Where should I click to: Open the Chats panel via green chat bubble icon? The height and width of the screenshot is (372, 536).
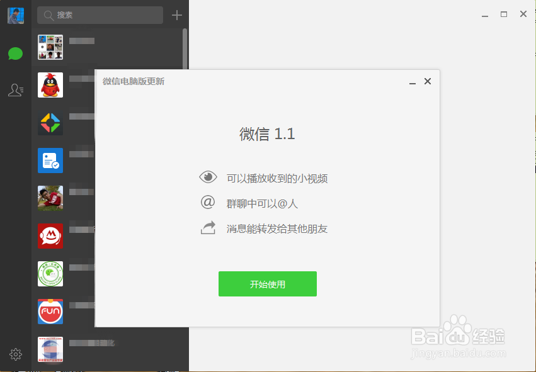(15, 54)
